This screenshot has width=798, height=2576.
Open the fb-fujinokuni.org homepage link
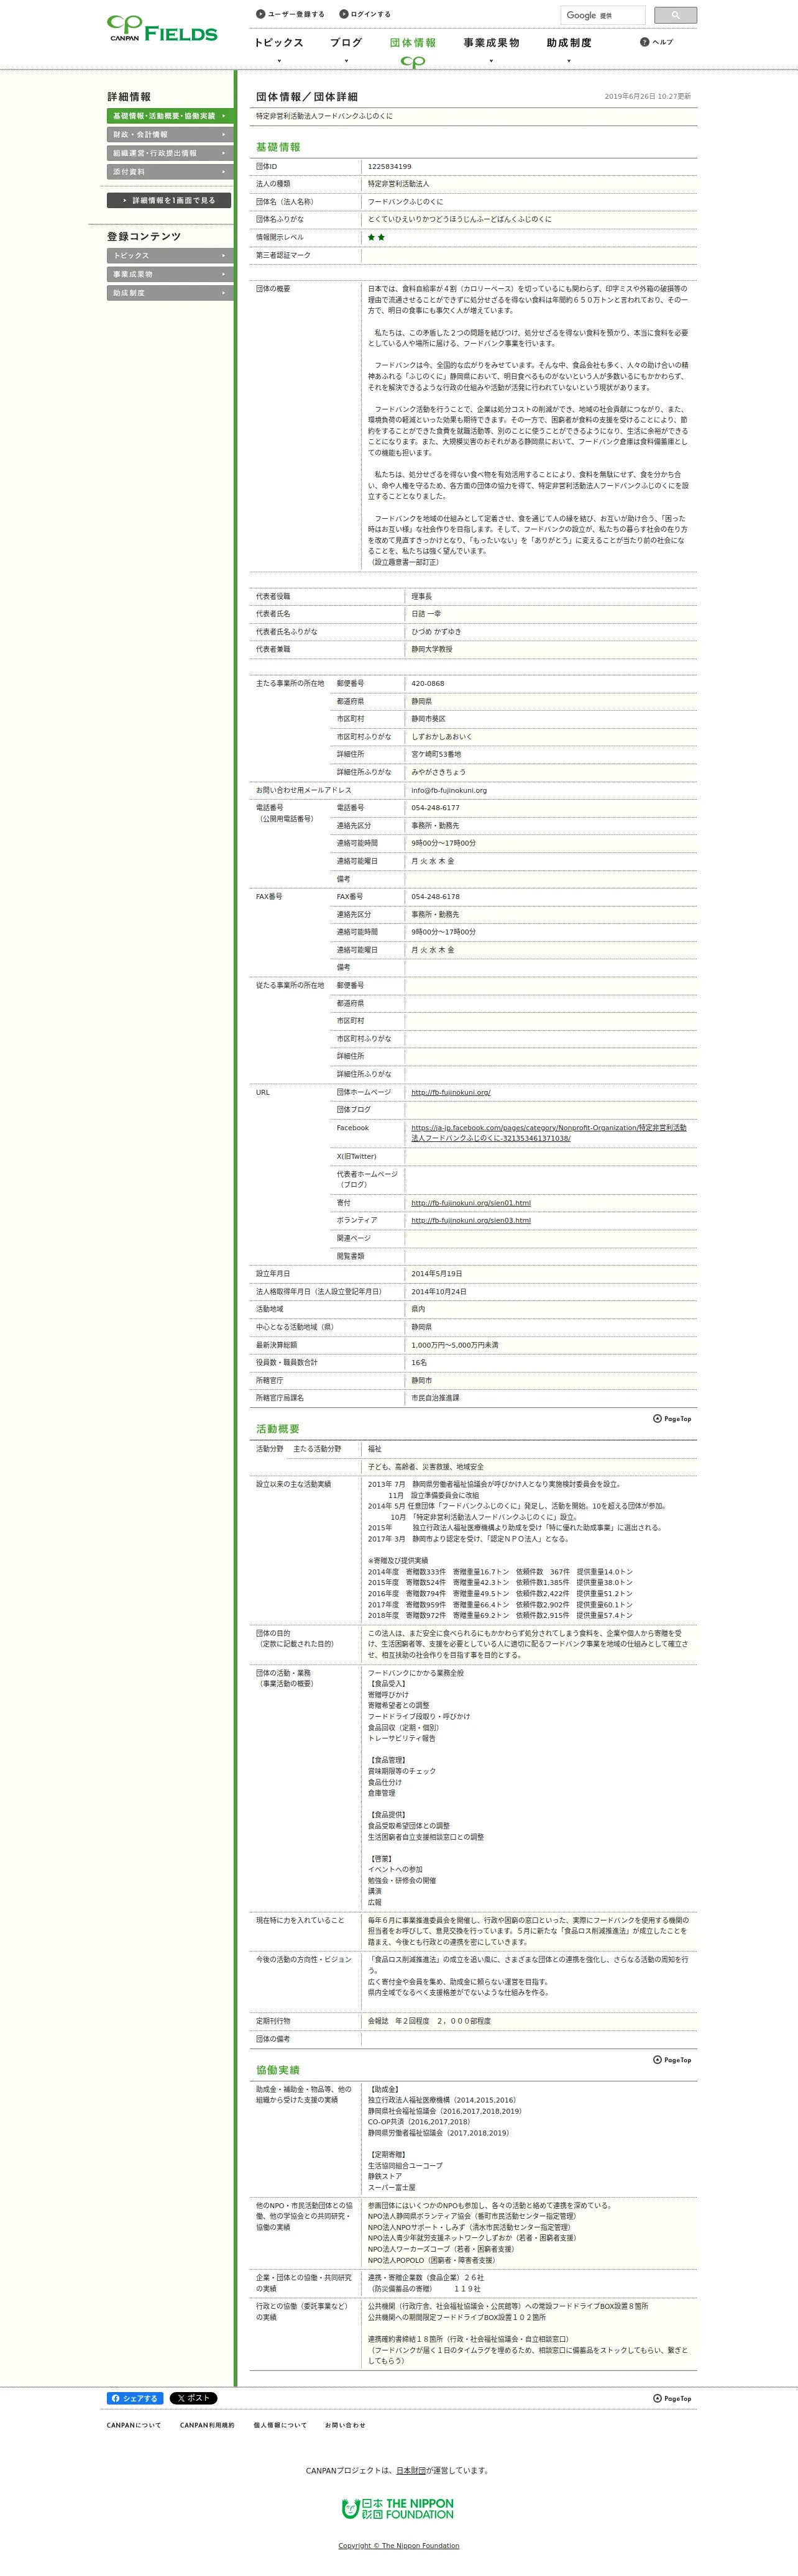click(x=451, y=1092)
